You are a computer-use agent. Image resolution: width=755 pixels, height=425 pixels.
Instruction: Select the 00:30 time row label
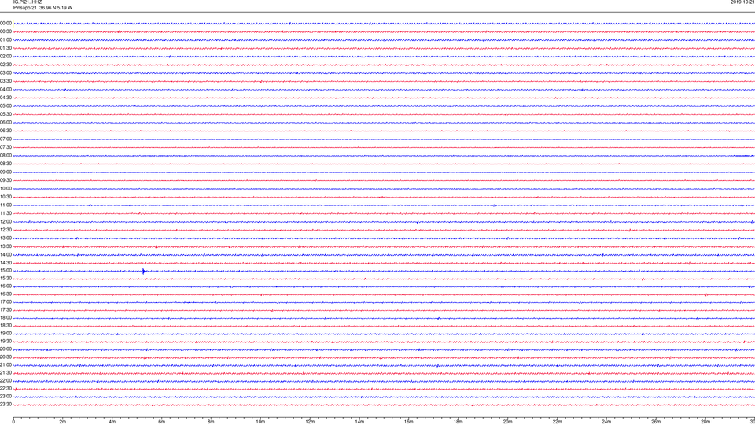pyautogui.click(x=6, y=31)
